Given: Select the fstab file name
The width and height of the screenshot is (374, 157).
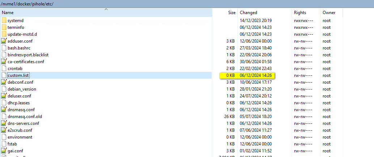Looking at the screenshot, I should coord(12,144).
